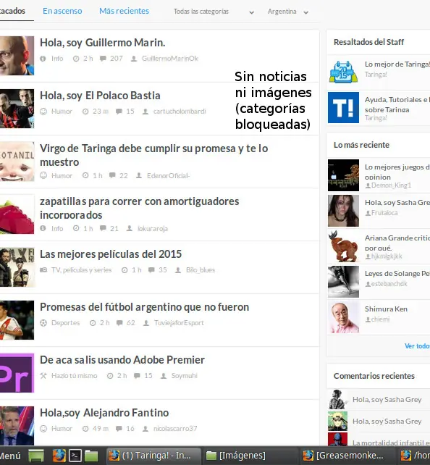This screenshot has height=465, width=430.
Task: Open post Las mejores películas del 2015
Action: [x=111, y=254]
